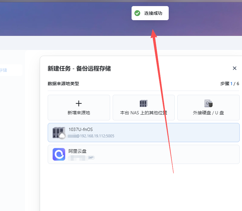Image resolution: width=242 pixels, height=211 pixels.
Task: Choose the external disk icon for 外接硬盘 / U 盘
Action: coord(208,103)
